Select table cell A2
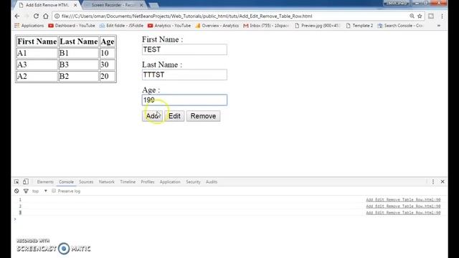The image size is (459, 258). point(37,77)
